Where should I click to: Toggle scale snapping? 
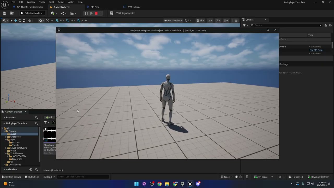click(79, 20)
